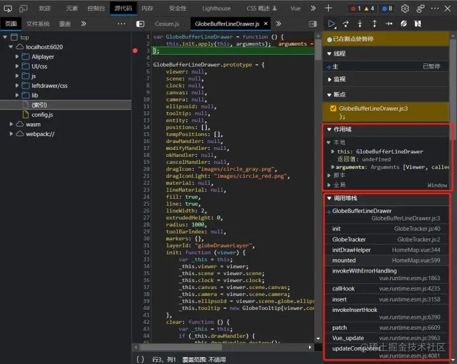Expand the webpack:// tree node
Image resolution: width=457 pixels, height=364 pixels.
pos(12,134)
